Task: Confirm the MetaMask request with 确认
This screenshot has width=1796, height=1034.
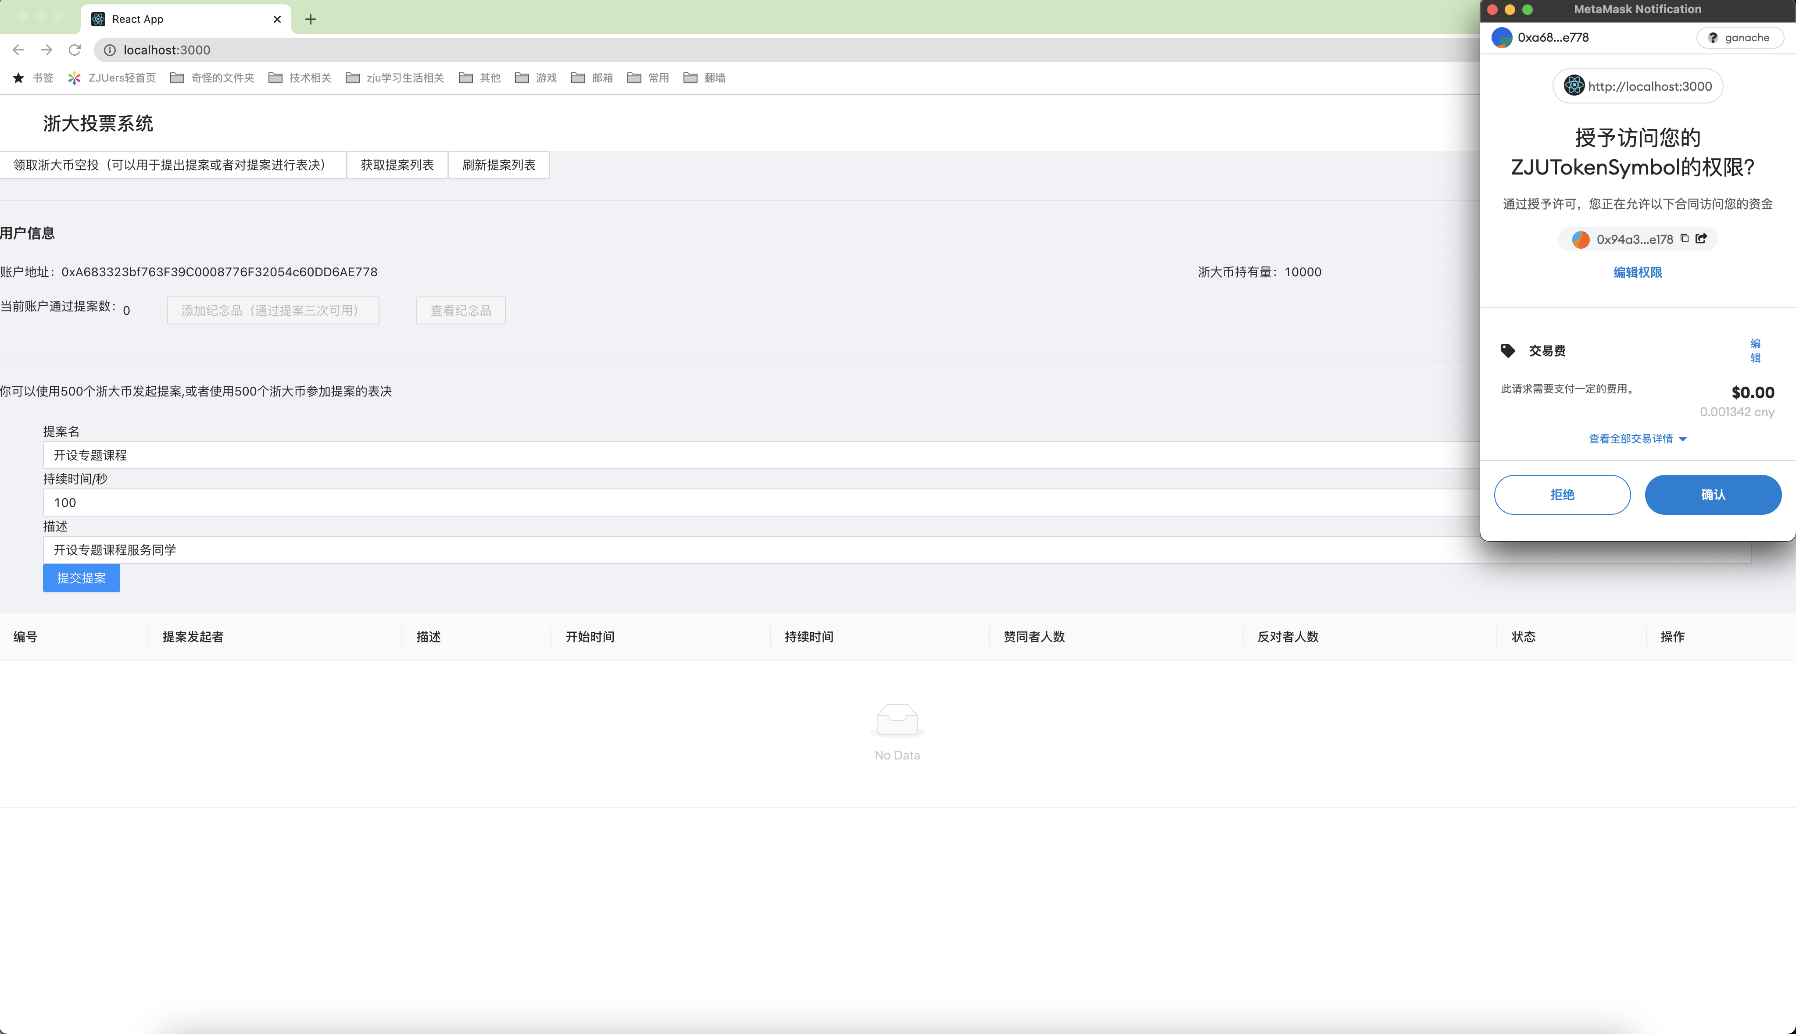Action: pyautogui.click(x=1713, y=495)
